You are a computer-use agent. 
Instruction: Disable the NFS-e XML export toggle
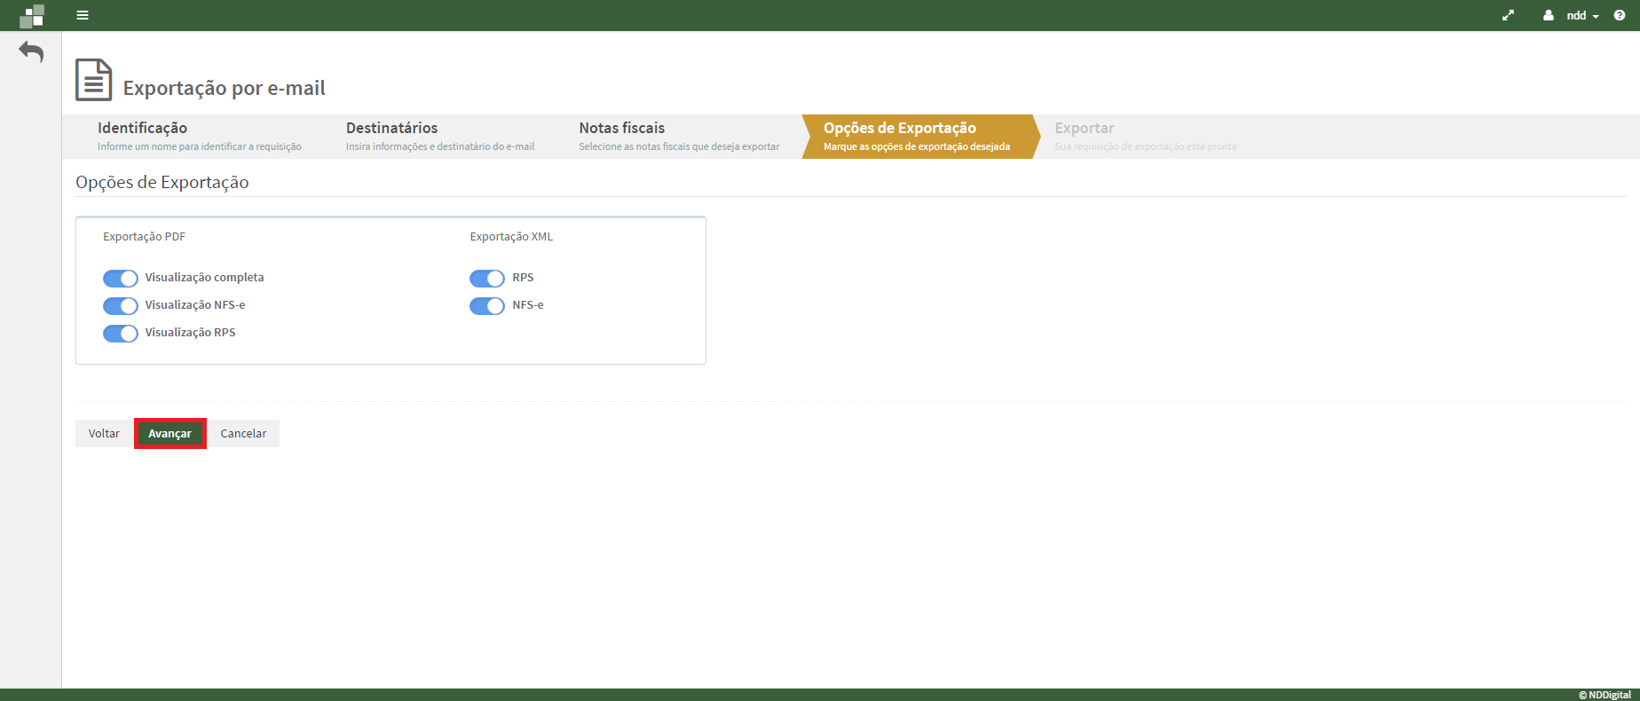tap(486, 306)
